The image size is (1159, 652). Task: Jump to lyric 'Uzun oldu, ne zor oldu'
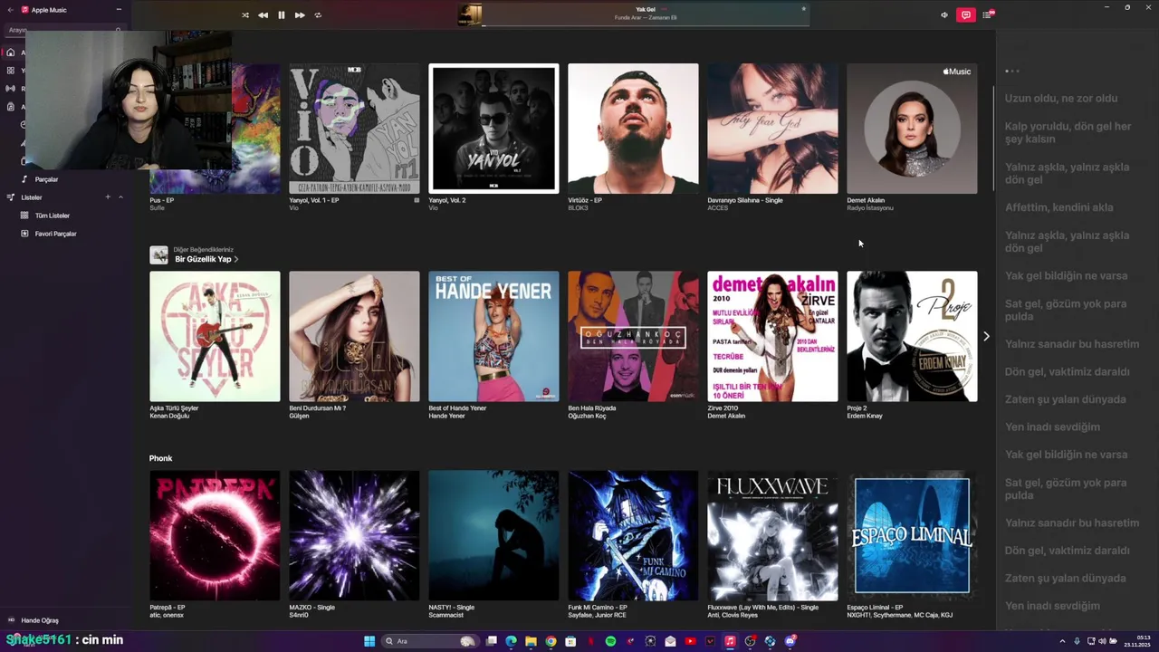tap(1060, 99)
